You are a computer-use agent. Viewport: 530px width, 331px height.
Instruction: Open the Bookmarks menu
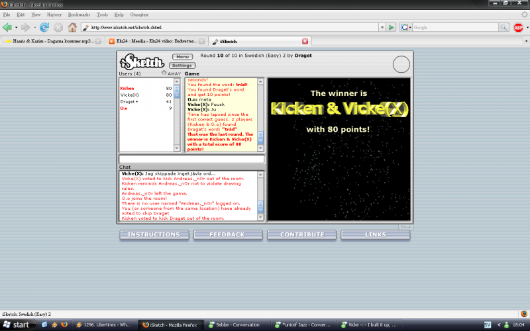point(79,14)
